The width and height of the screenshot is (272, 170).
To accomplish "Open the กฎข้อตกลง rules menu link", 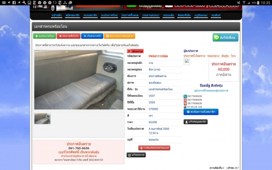I will pos(201,15).
